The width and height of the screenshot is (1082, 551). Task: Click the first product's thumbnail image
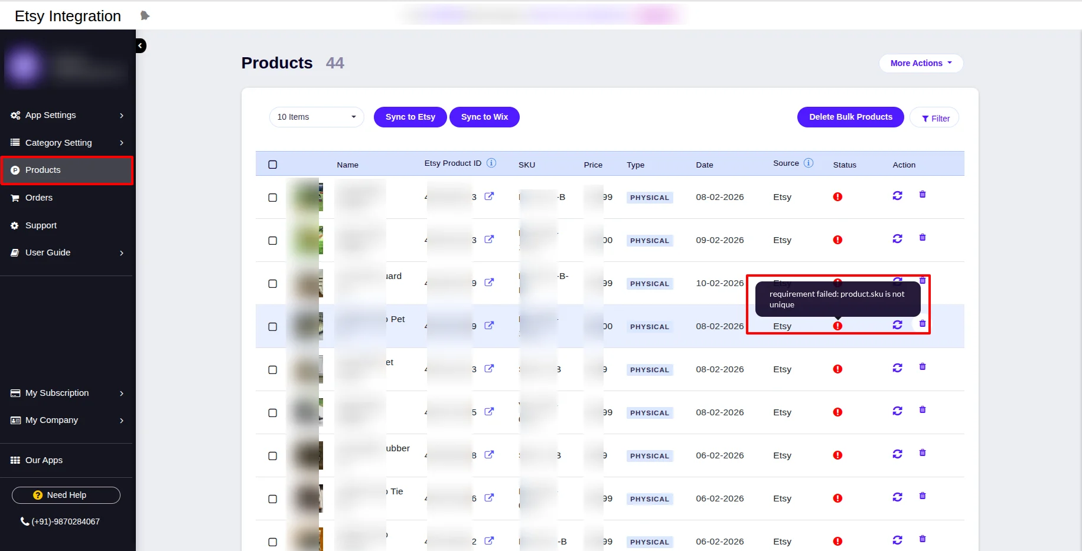tap(305, 197)
